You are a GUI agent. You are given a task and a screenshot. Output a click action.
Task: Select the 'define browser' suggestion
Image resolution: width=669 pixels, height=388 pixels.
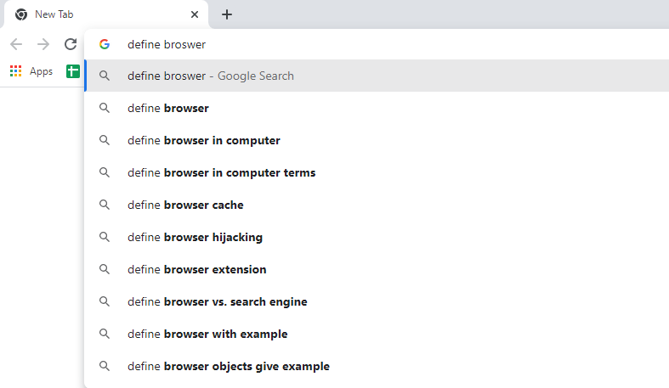(x=377, y=108)
